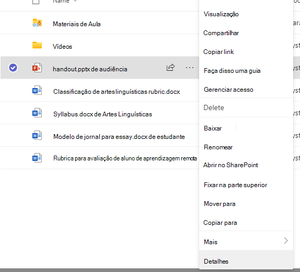Screen dimensions: 300x272
Task: Select Renomear from the context menu
Action: click(x=218, y=147)
